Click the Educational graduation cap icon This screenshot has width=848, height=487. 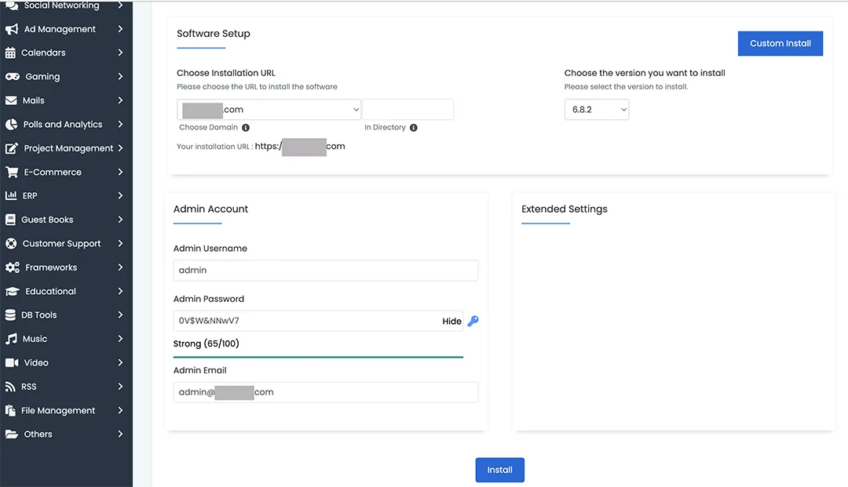coord(13,292)
